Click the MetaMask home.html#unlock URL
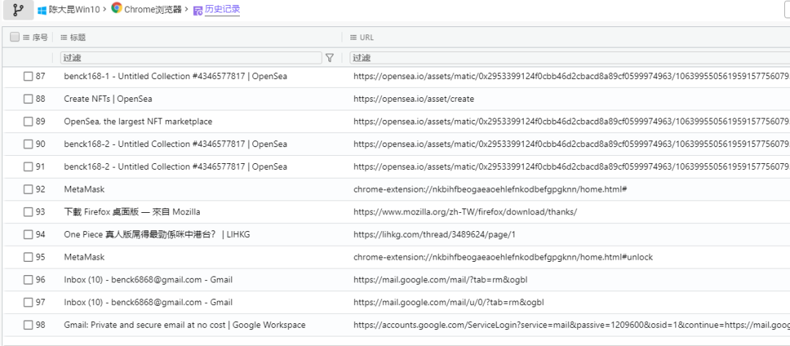This screenshot has height=346, width=790. 503,257
